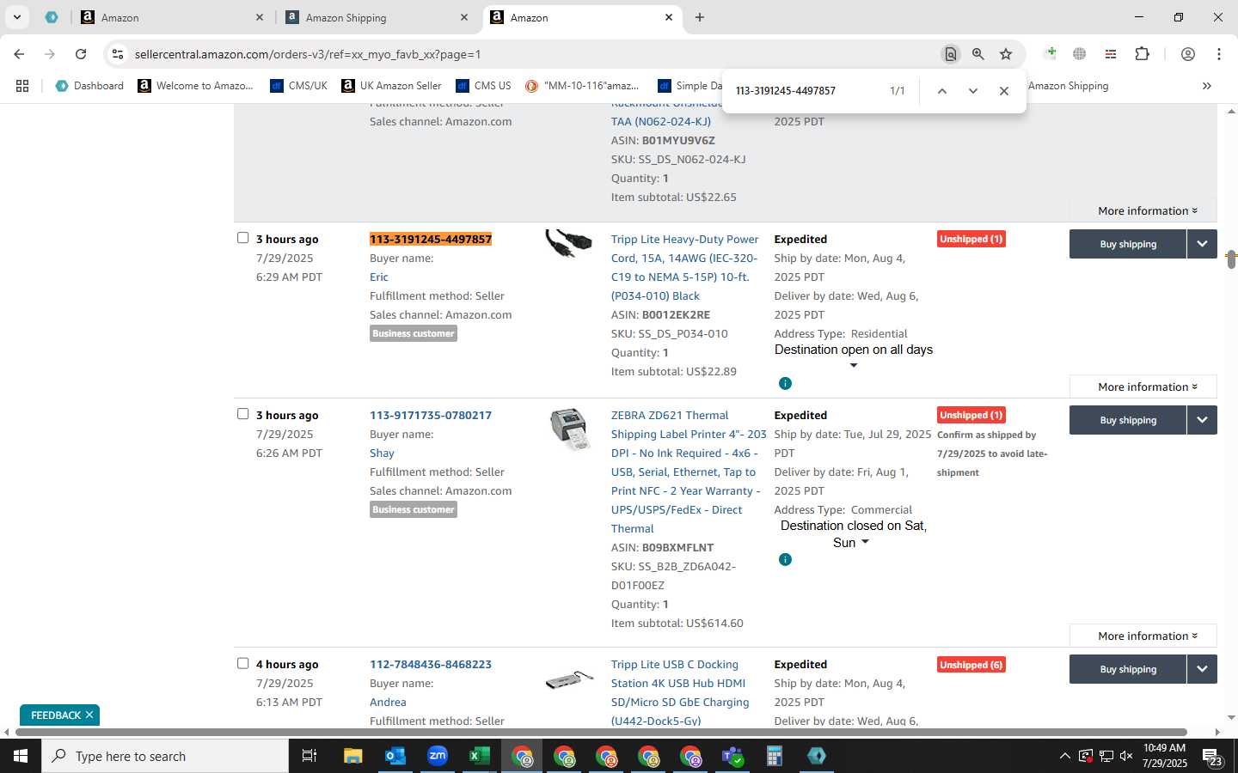Open the Chrome profile avatar
This screenshot has width=1238, height=773.
pyautogui.click(x=1188, y=54)
